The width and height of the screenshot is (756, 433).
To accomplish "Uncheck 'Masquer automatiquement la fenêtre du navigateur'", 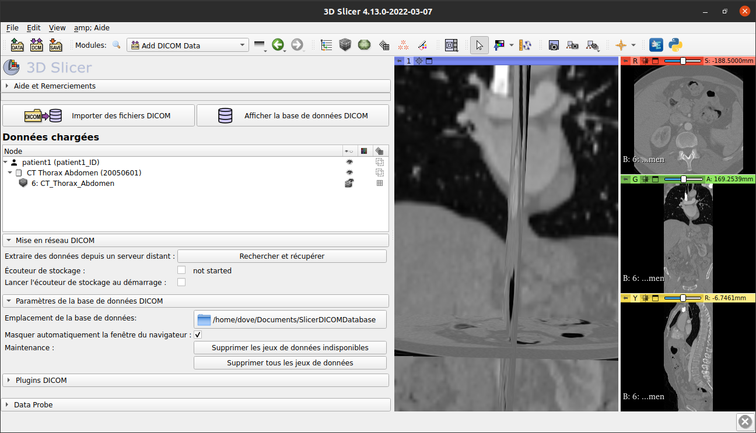I will [198, 335].
